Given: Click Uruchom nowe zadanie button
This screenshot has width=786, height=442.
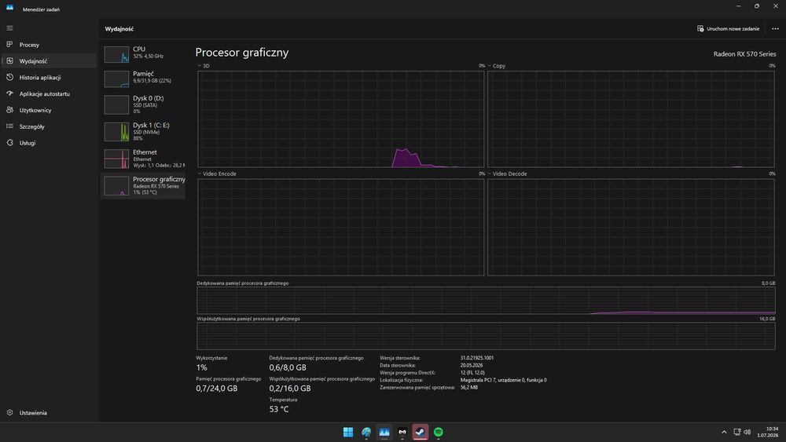Looking at the screenshot, I should [729, 28].
